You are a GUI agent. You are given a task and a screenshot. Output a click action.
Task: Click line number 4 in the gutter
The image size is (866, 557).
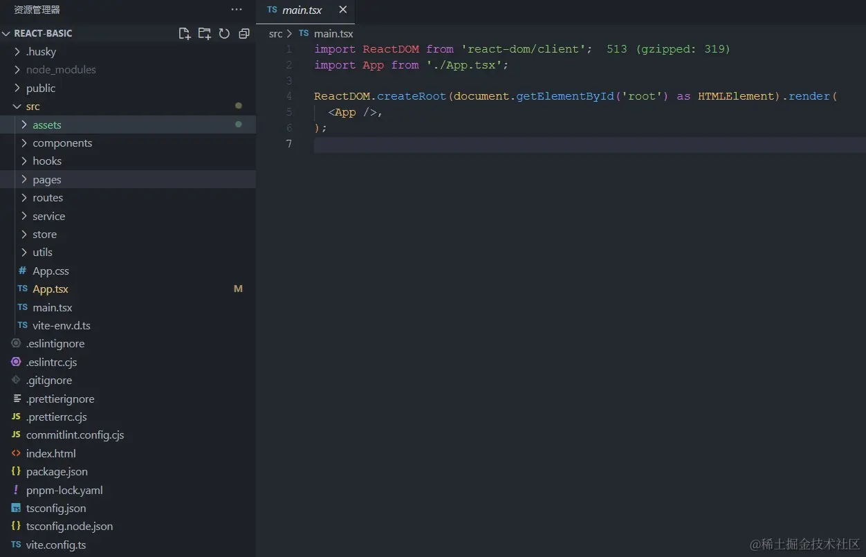click(x=288, y=96)
